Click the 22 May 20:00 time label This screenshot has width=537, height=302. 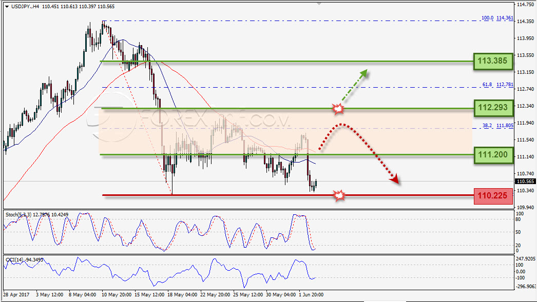[x=215, y=294]
